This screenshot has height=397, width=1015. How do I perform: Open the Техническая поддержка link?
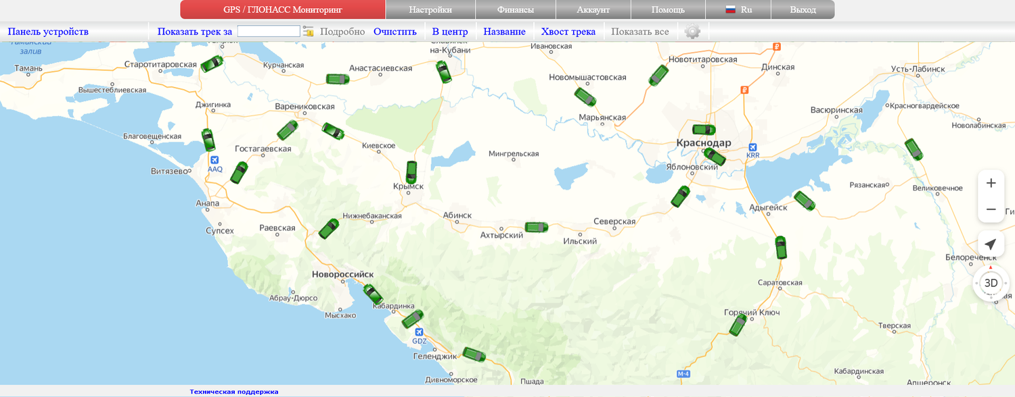pyautogui.click(x=234, y=392)
